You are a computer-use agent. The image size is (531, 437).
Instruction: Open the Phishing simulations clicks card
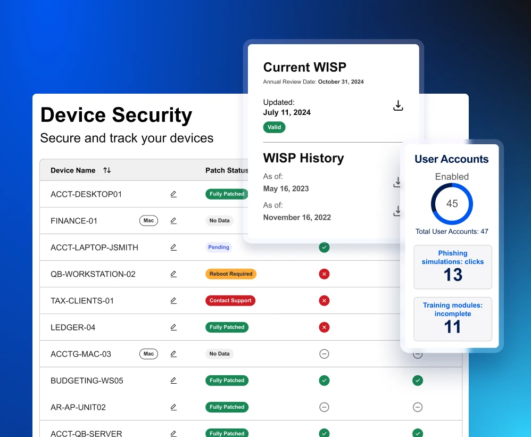[453, 267]
